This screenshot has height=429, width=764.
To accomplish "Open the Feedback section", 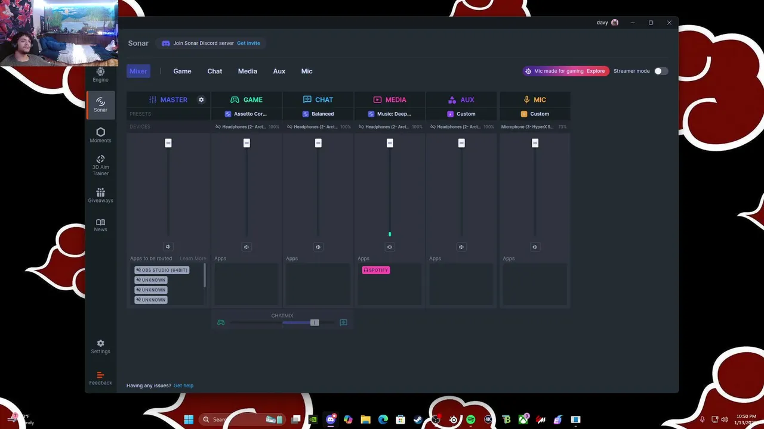I will tap(100, 378).
